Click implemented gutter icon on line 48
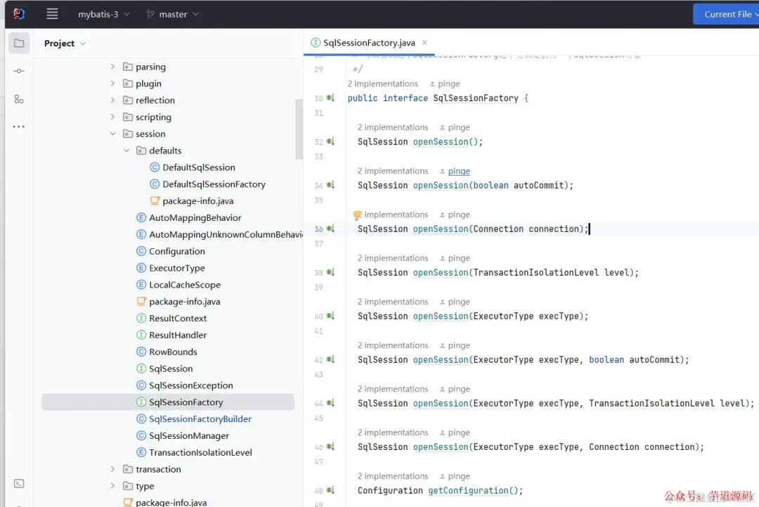The height and width of the screenshot is (507, 759). tap(330, 490)
